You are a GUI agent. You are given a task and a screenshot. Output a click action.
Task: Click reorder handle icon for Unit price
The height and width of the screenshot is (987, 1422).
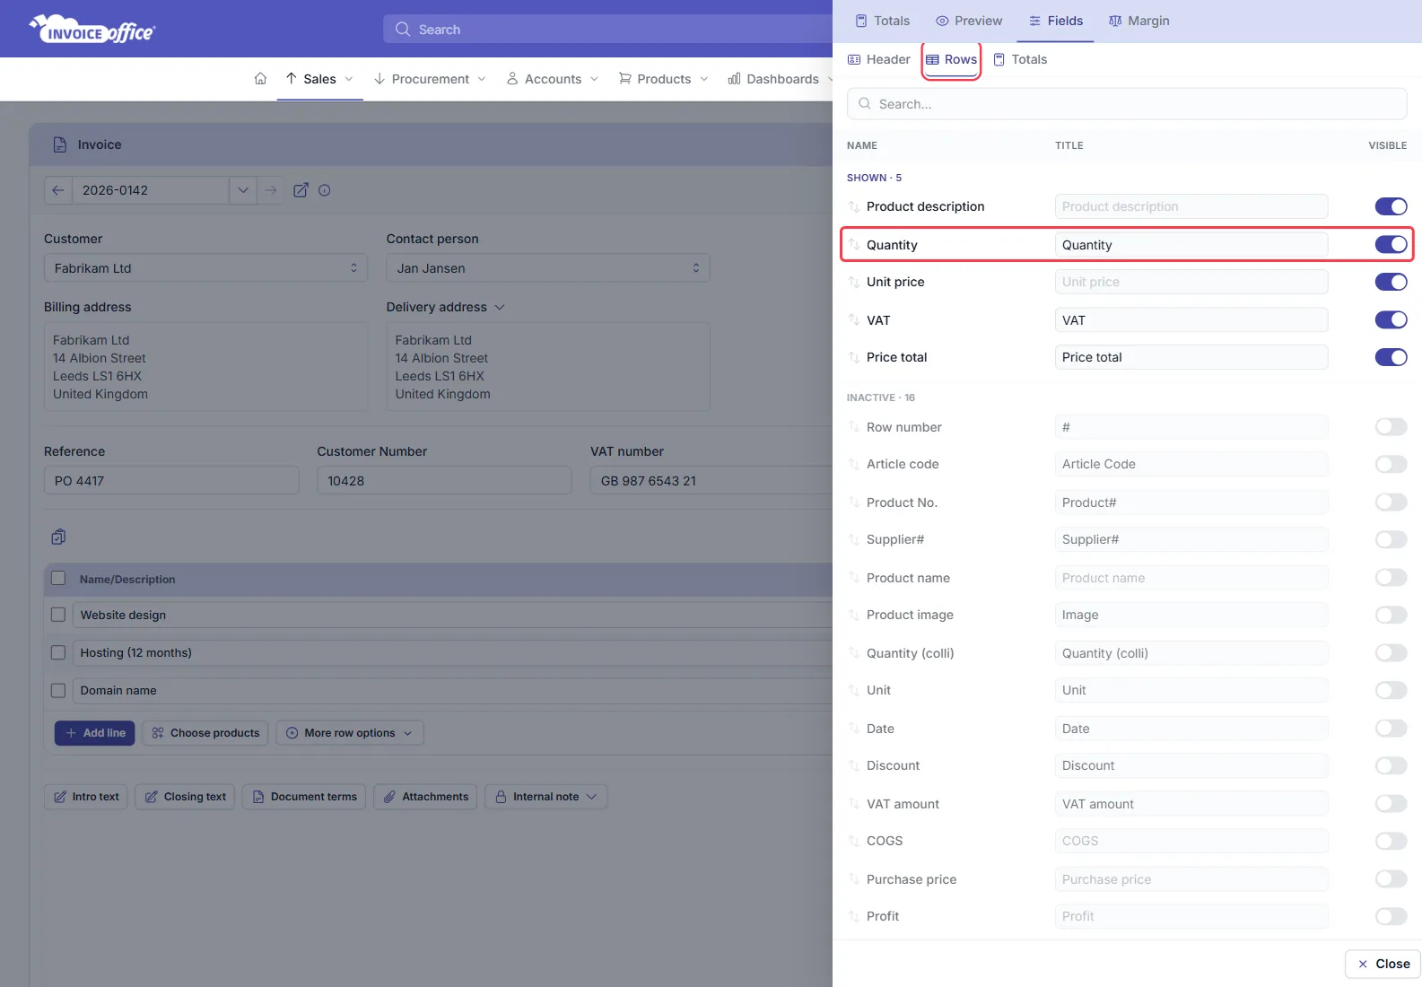click(854, 282)
